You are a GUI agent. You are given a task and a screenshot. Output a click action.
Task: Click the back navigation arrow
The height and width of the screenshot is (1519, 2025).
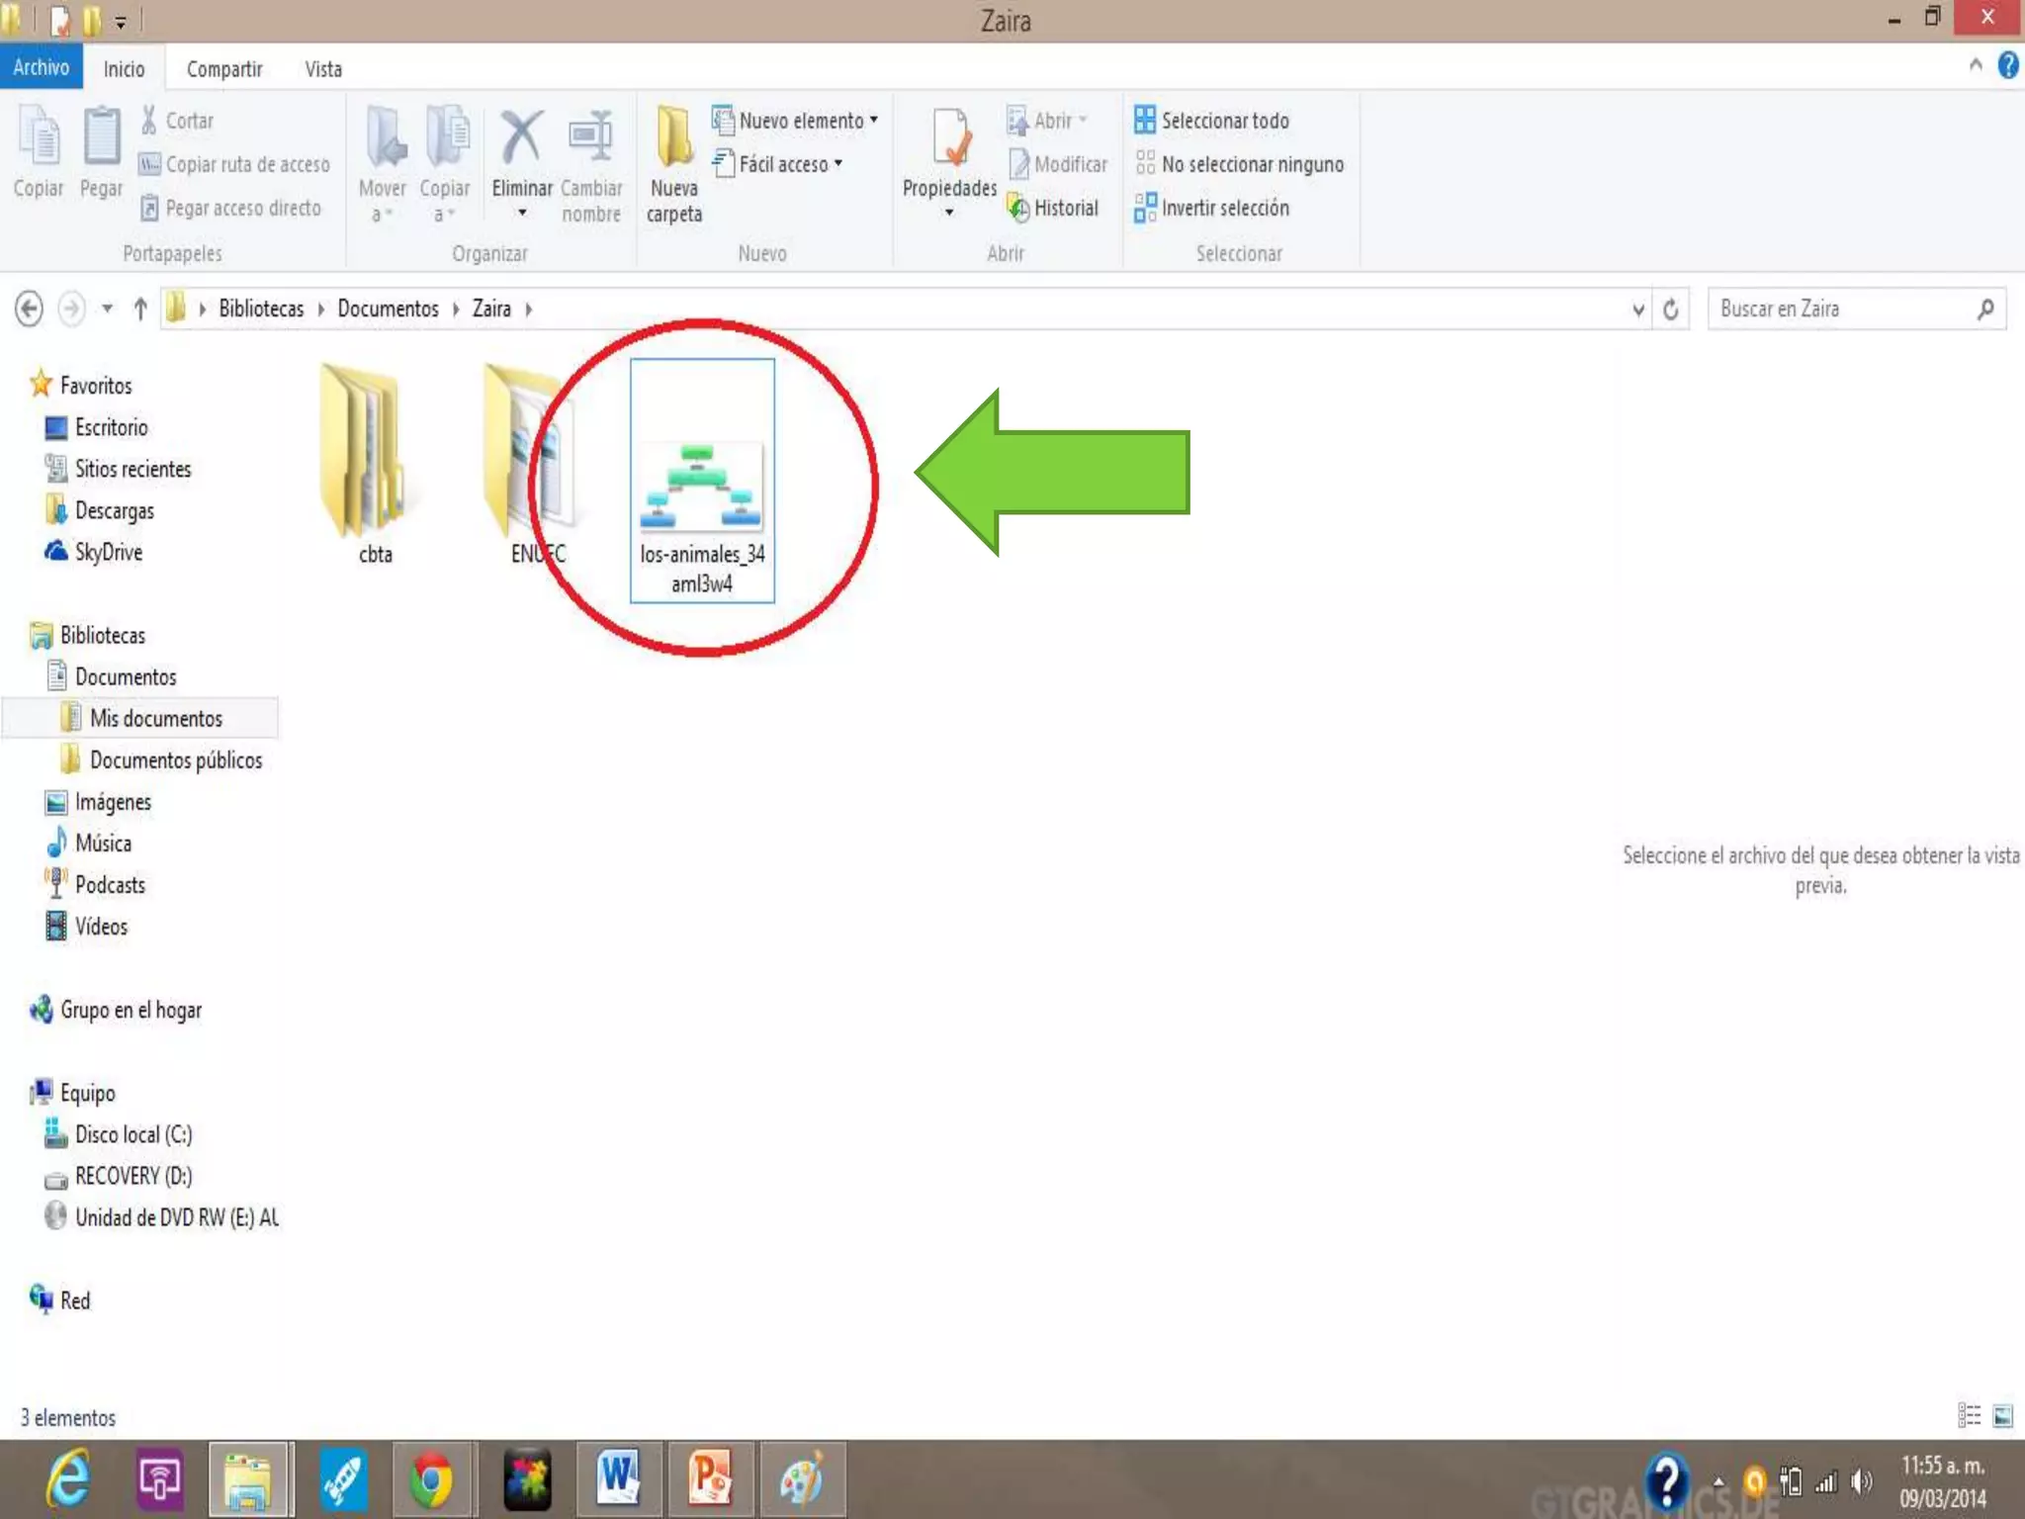[30, 310]
